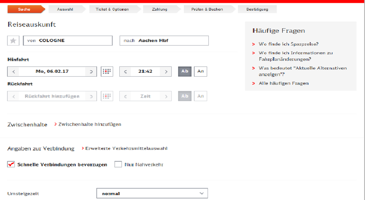The height and width of the screenshot is (200, 365).
Task: Click the destination field Aachen Hbf
Action: pos(164,40)
